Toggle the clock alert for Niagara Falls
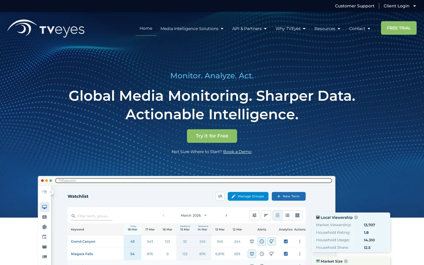 click(262, 254)
